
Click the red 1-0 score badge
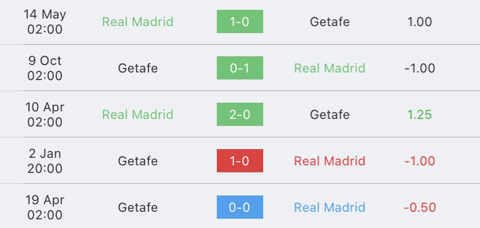point(239,161)
